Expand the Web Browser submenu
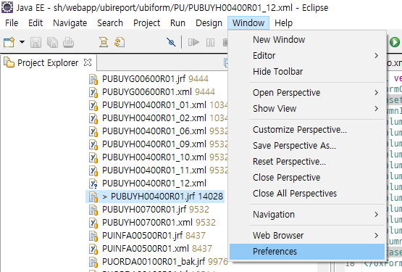 [x=307, y=235]
